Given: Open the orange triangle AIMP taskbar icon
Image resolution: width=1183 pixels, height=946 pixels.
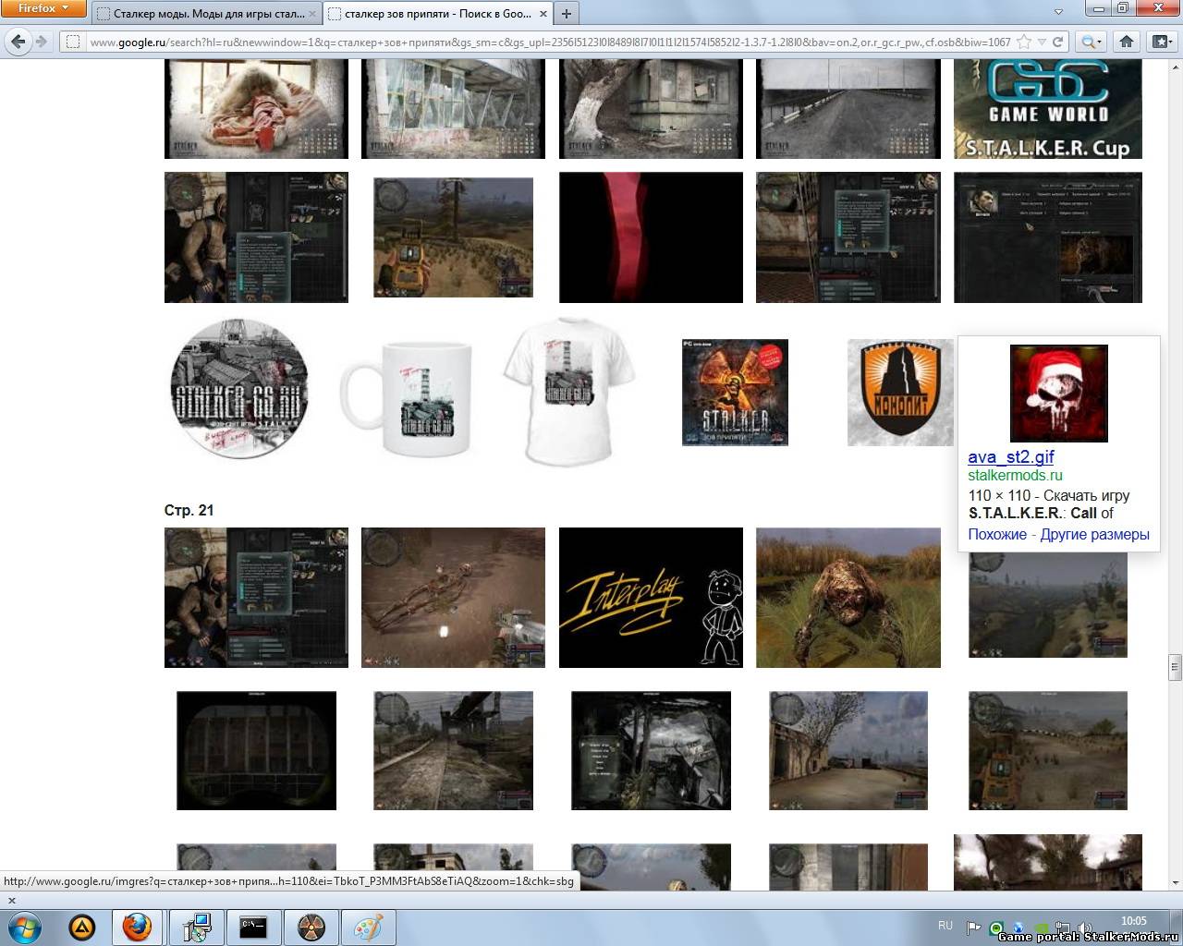Looking at the screenshot, I should click(x=83, y=927).
